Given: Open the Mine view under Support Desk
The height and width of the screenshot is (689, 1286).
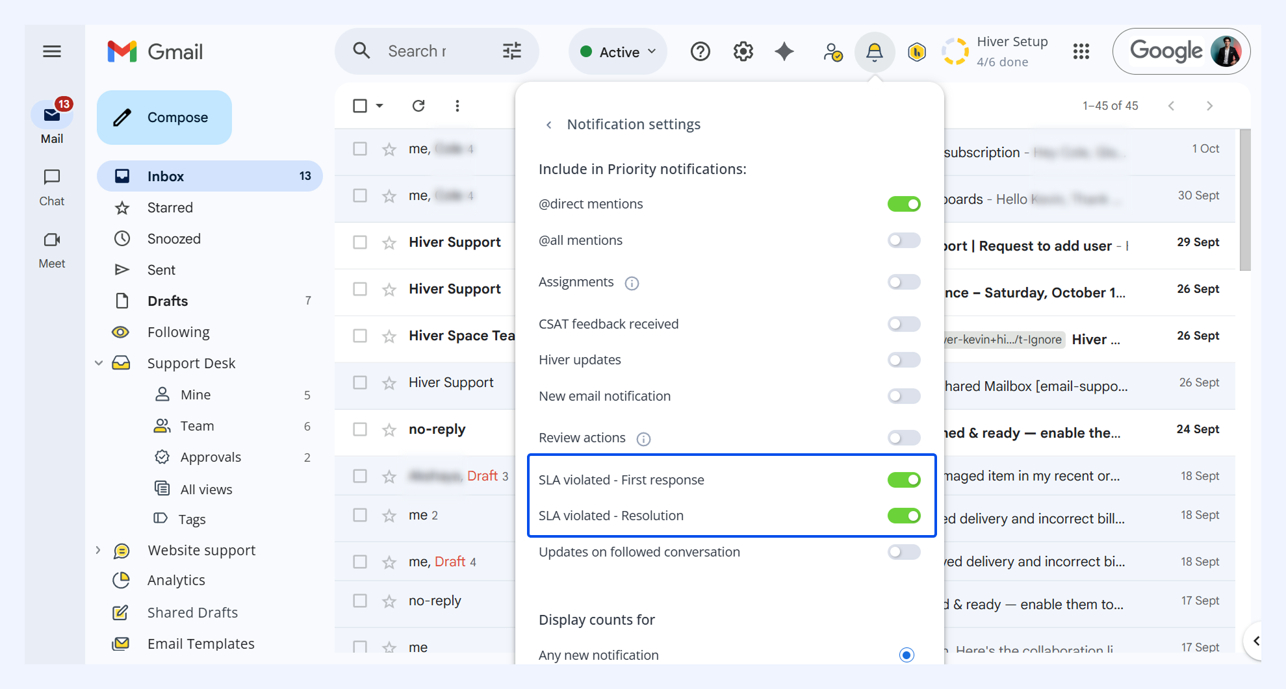Looking at the screenshot, I should click(x=232, y=395).
